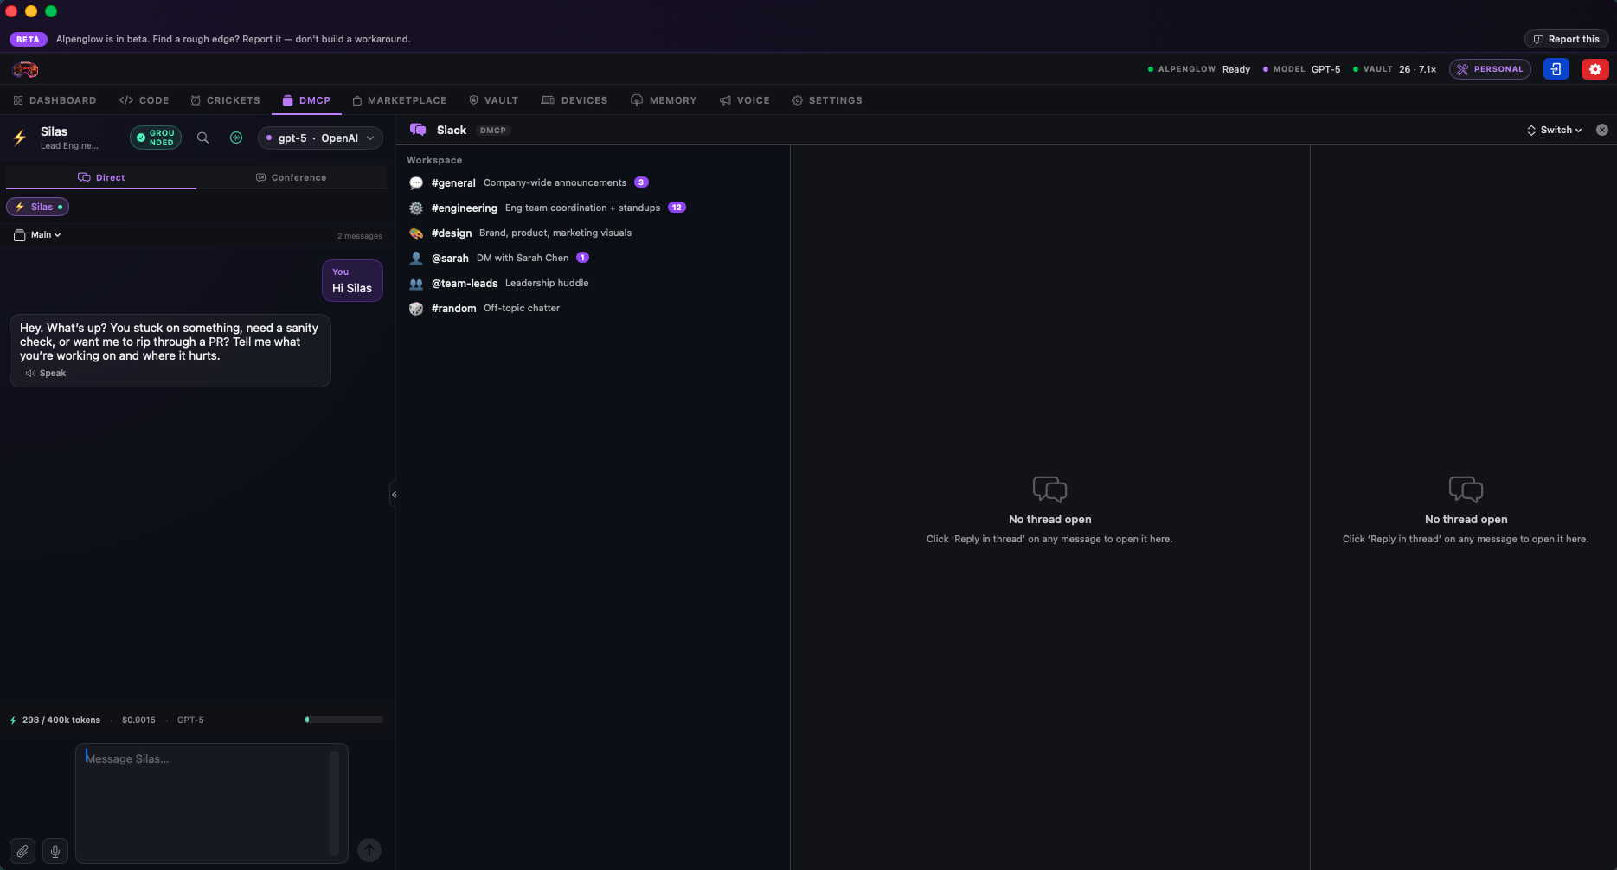The width and height of the screenshot is (1617, 870).
Task: Click the Speak speaker icon
Action: [x=30, y=374]
